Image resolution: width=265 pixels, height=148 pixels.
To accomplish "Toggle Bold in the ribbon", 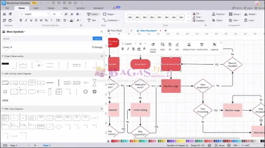I will click(21, 20).
